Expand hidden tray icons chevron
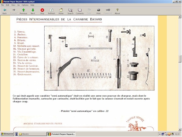The height and width of the screenshot is (137, 182). point(160,134)
